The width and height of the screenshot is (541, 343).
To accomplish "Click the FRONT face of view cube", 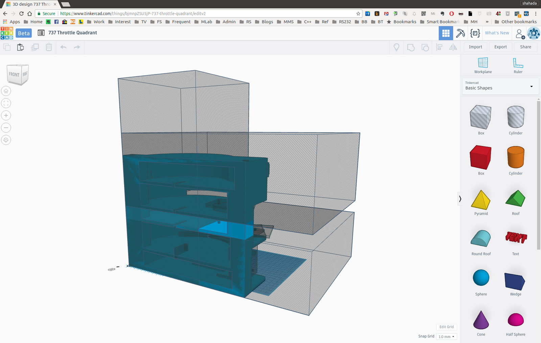I will click(x=14, y=74).
